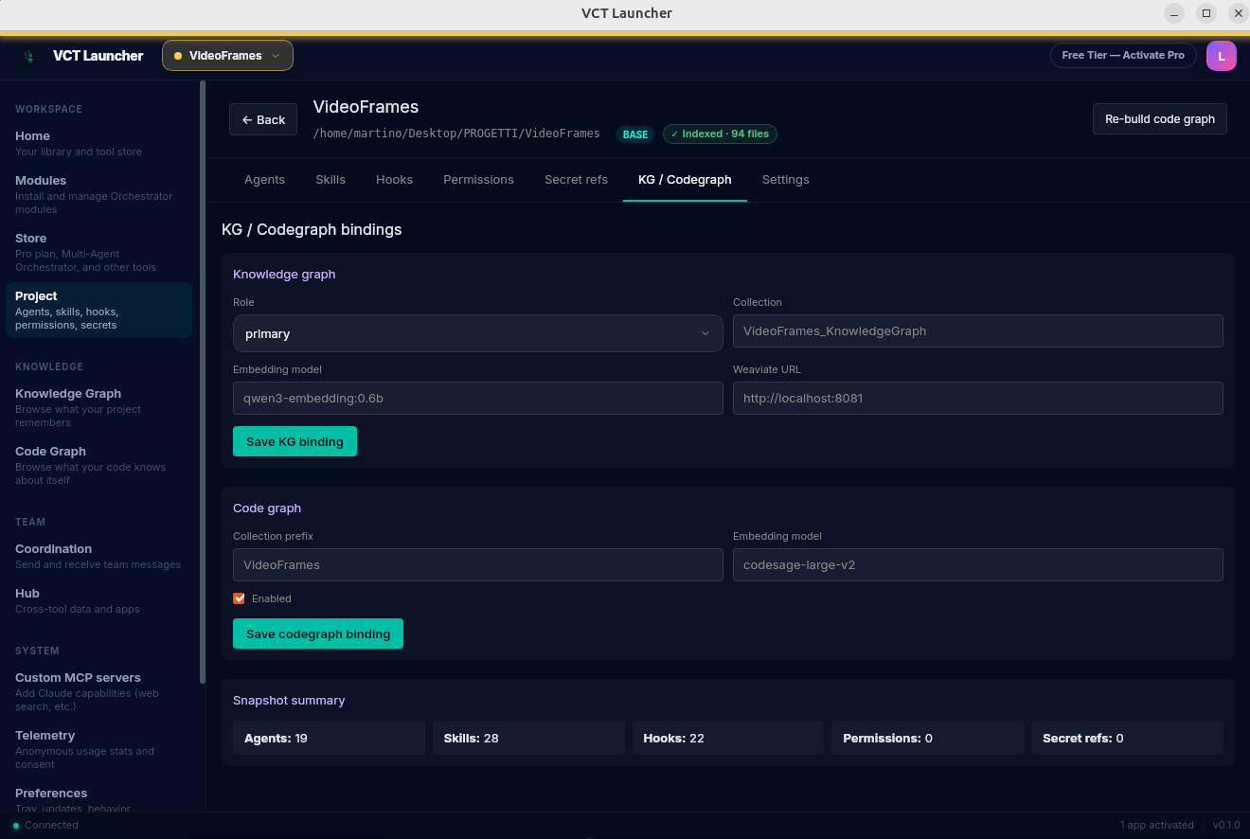Open Knowledge Graph in the sidebar

coord(98,407)
